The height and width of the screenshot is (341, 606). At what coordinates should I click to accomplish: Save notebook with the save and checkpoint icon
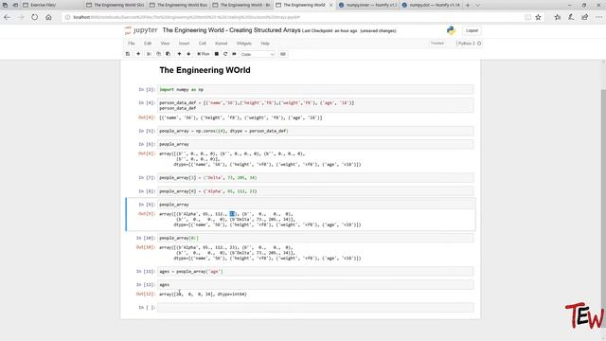[128, 54]
